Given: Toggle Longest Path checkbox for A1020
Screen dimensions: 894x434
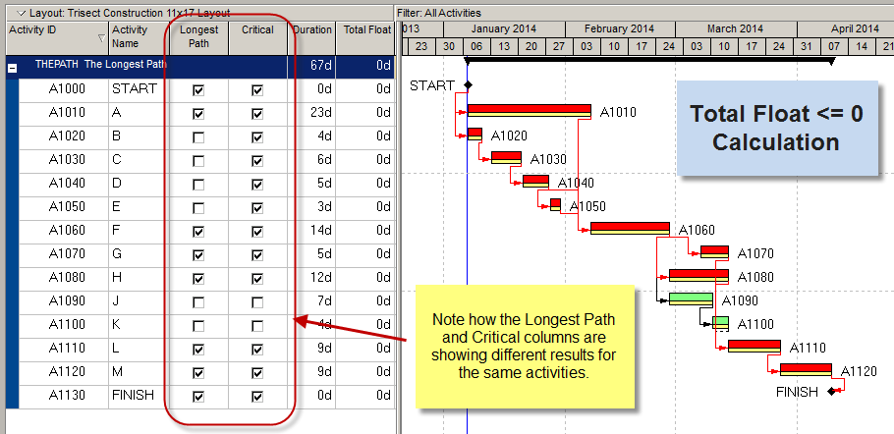Looking at the screenshot, I should click(x=198, y=136).
